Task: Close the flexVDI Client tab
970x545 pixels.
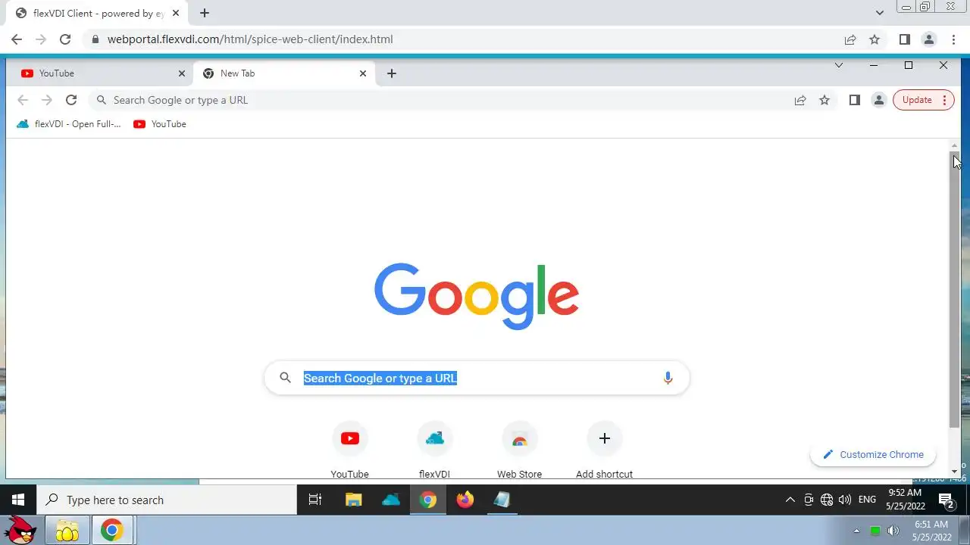Action: click(x=176, y=13)
